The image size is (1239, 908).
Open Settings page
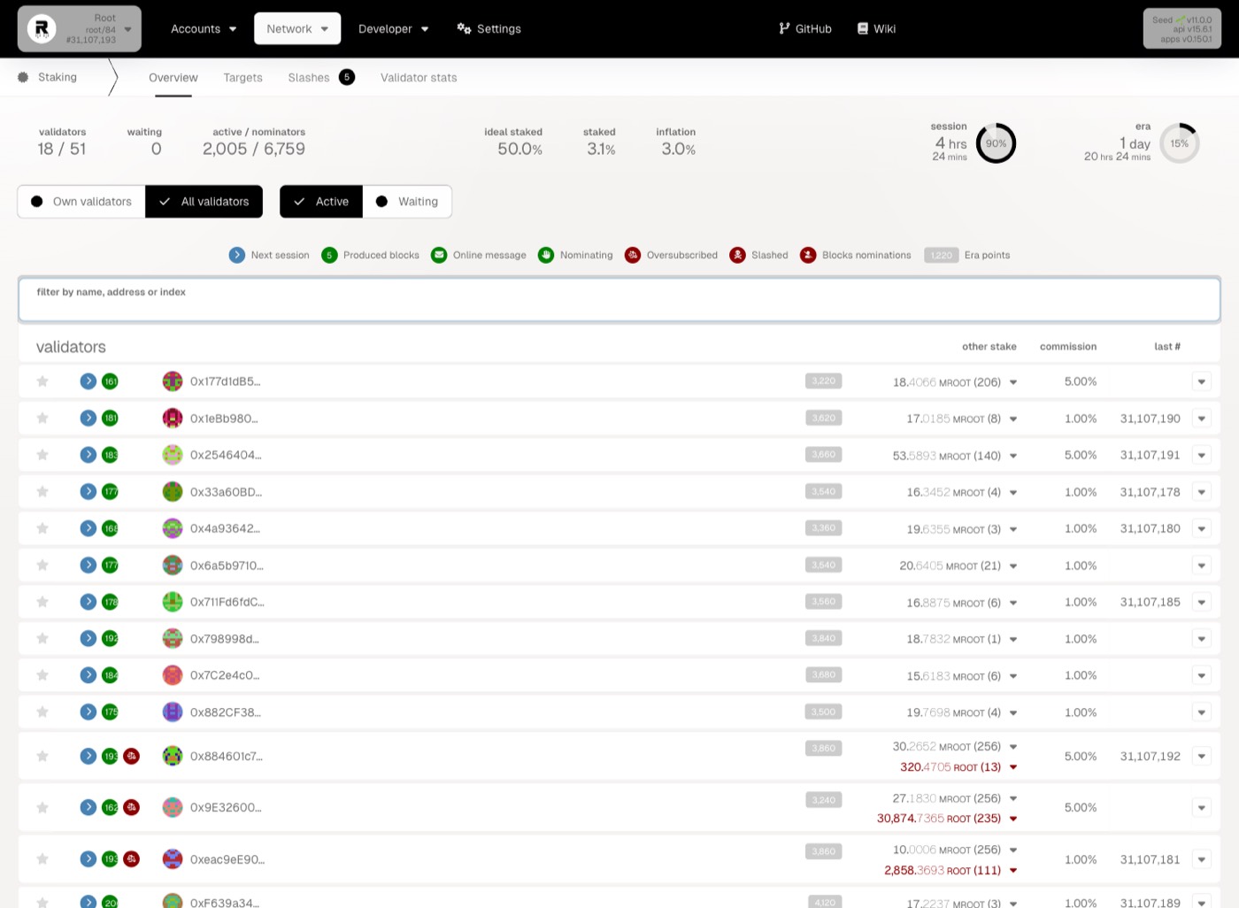pyautogui.click(x=489, y=28)
